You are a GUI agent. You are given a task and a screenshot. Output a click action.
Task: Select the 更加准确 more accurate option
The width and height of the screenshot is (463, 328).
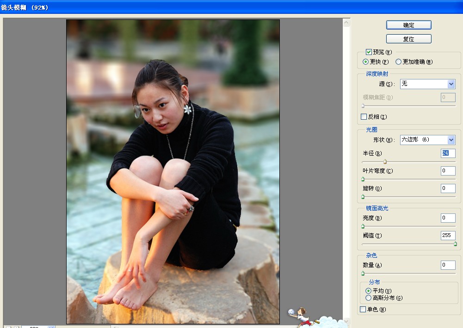click(x=399, y=61)
